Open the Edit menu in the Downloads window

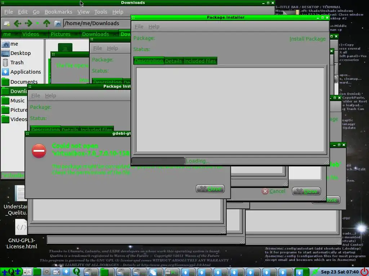[23, 12]
